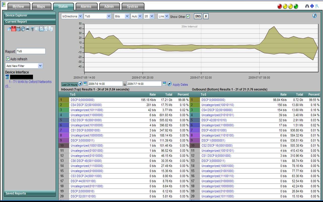Open calendar icon beside start date
The height and width of the screenshot is (202, 323).
tap(85, 83)
